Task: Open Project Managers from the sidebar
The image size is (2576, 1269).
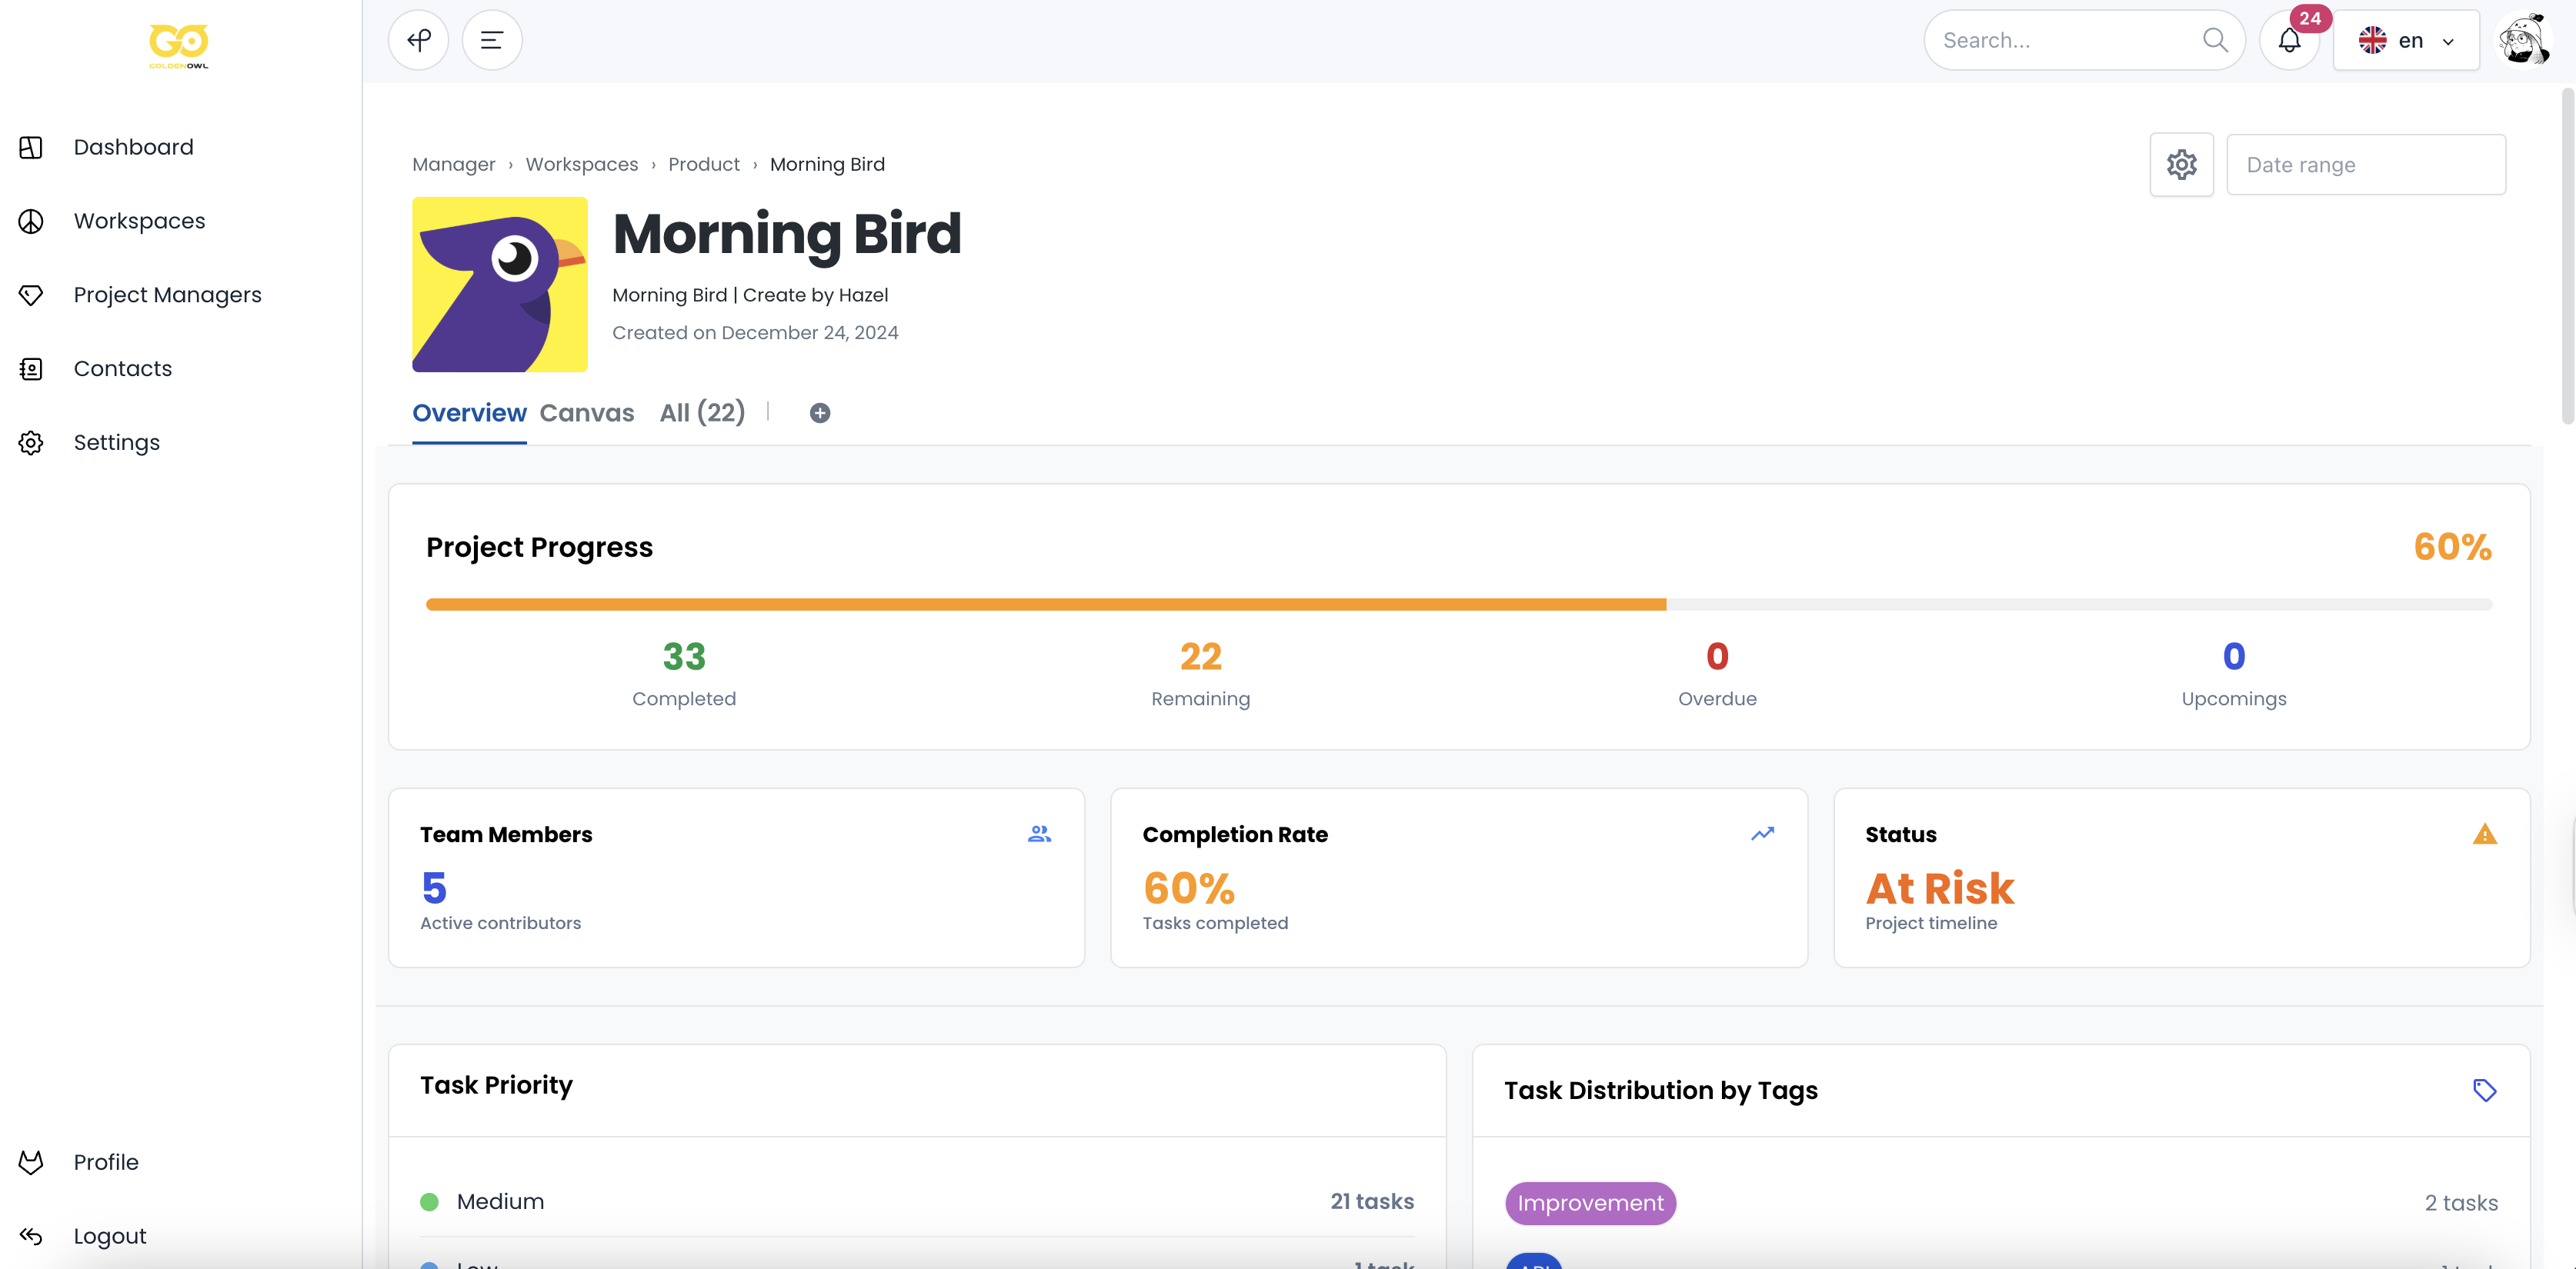Action: (167, 295)
